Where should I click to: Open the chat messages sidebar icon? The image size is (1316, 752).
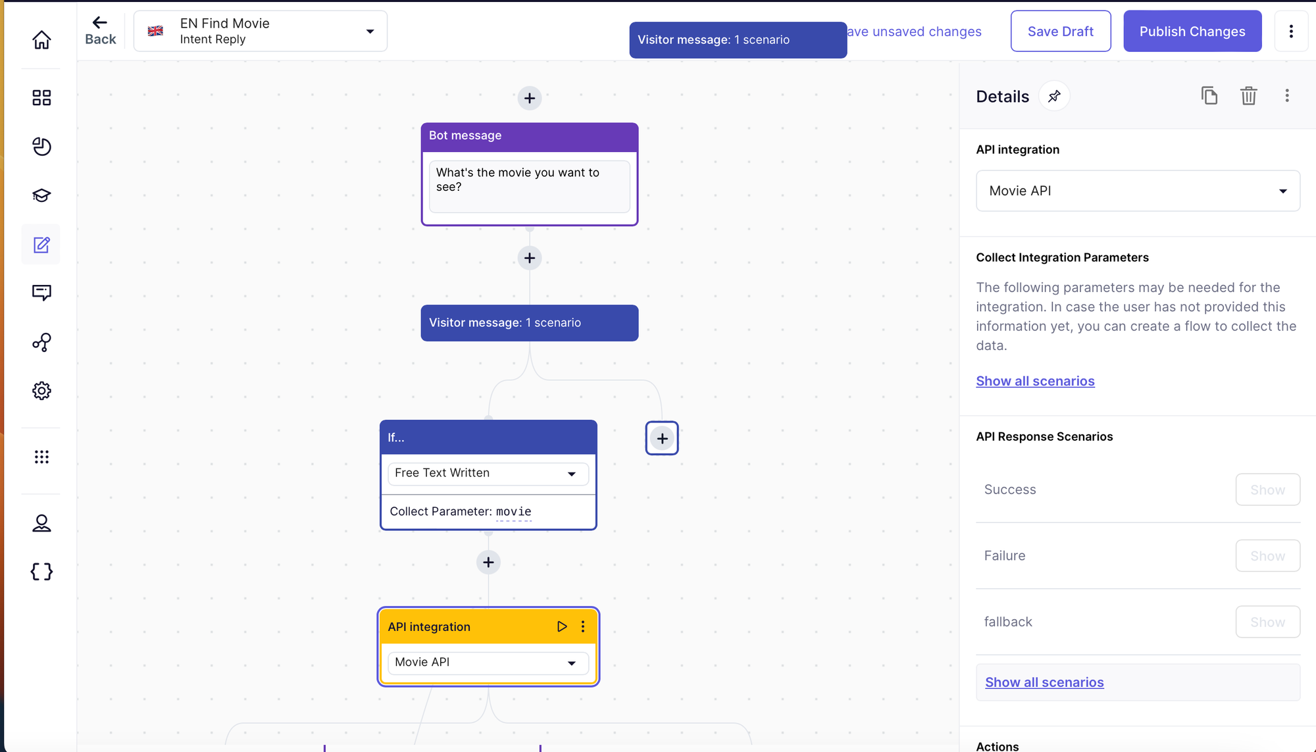41,292
